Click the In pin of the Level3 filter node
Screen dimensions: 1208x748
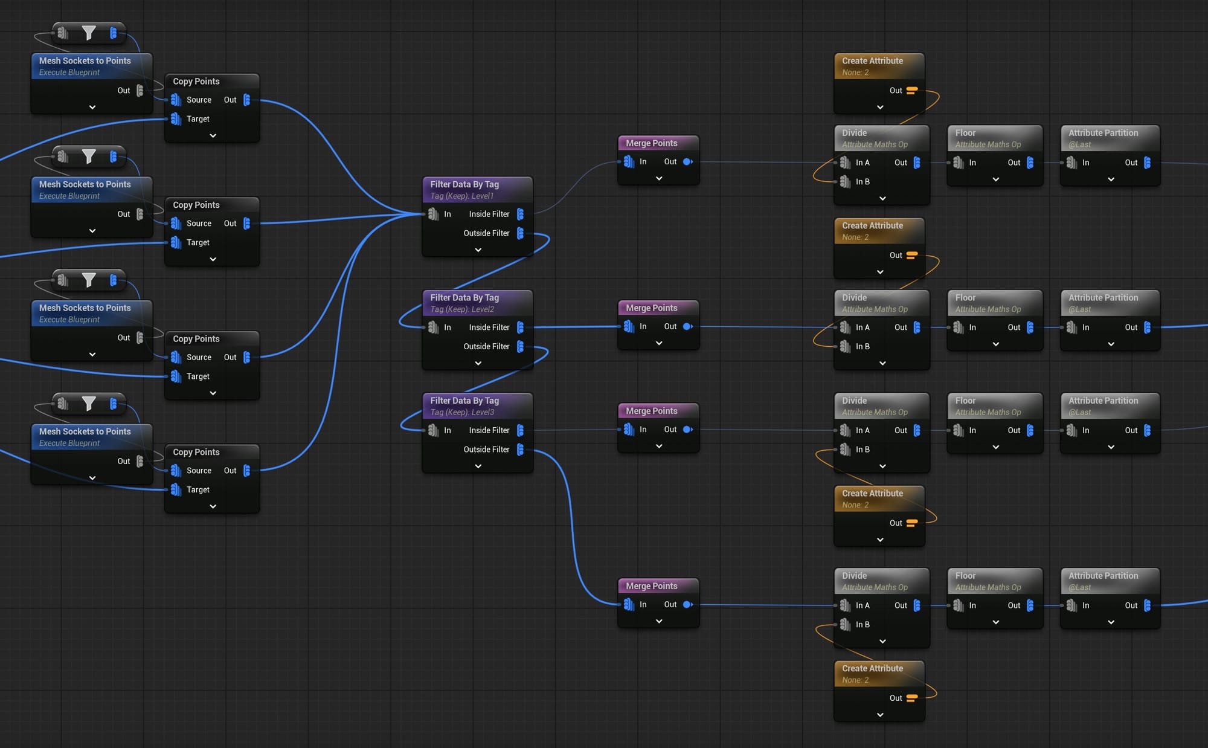(x=433, y=430)
